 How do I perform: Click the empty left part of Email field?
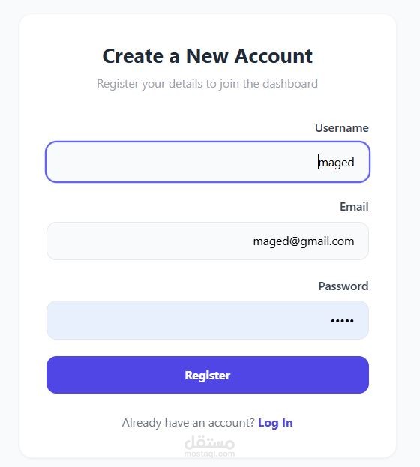(134, 241)
